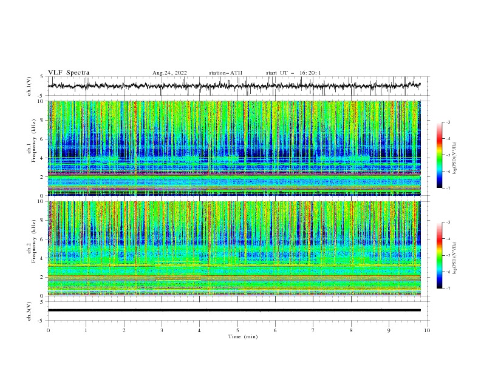Click the ch.1 "Frequency (kHz)" axis label

(34, 141)
